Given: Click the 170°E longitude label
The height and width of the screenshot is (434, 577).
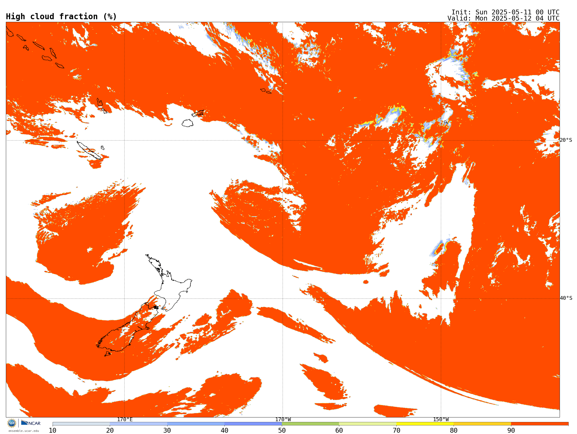Looking at the screenshot, I should click(x=125, y=419).
